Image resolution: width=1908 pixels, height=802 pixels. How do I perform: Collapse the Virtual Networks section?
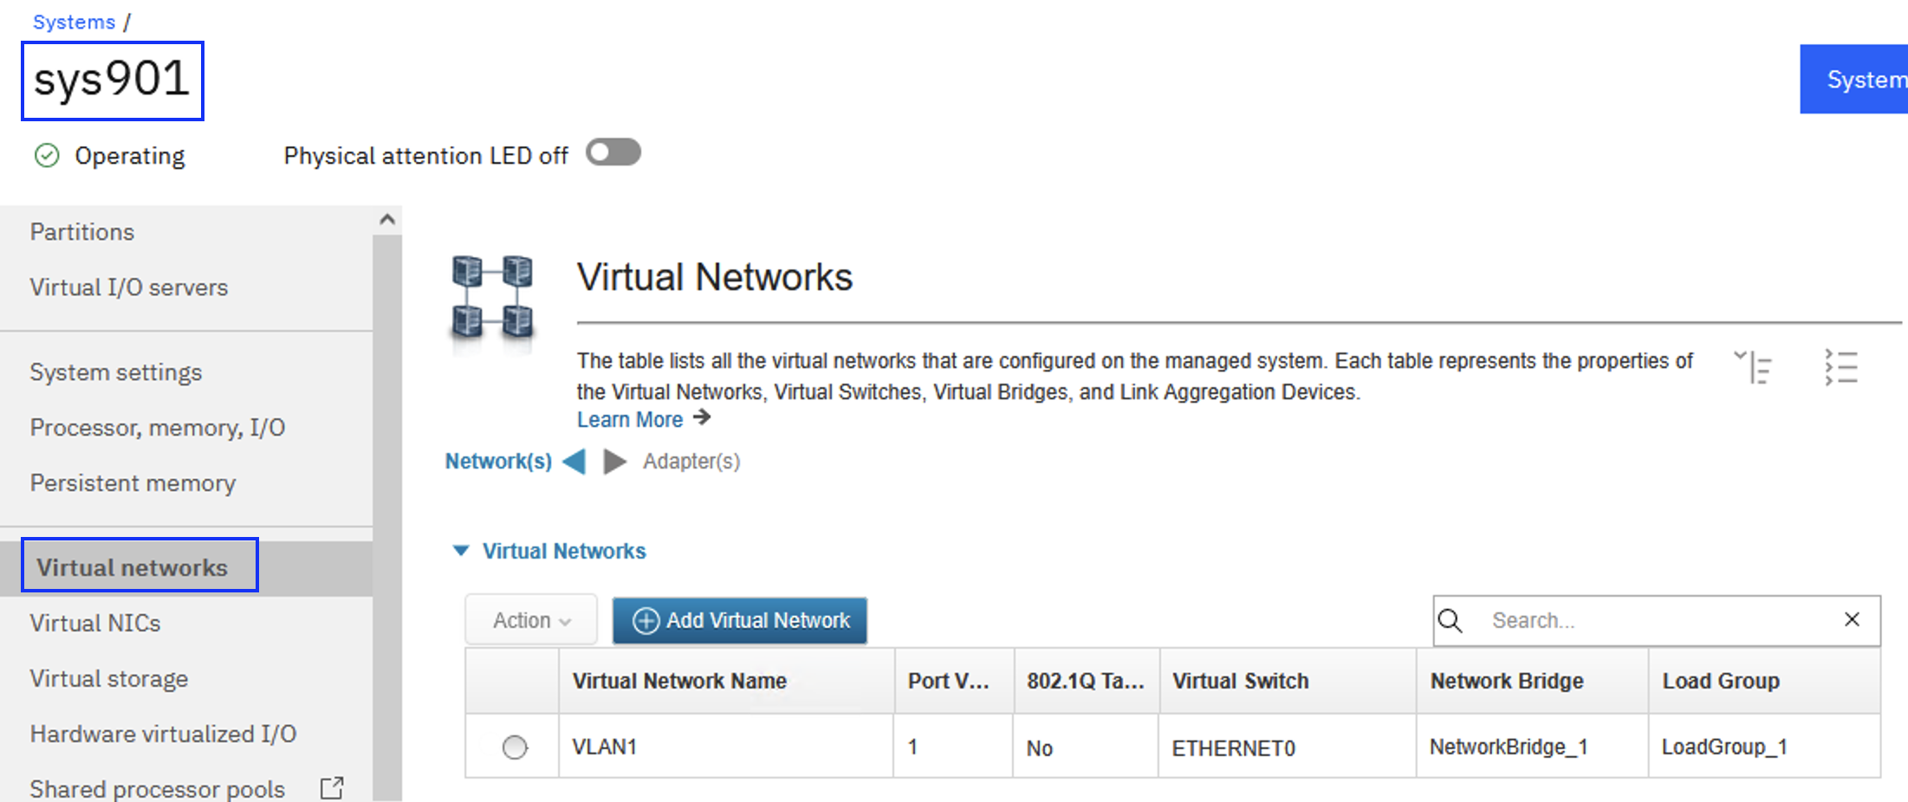[x=461, y=551]
